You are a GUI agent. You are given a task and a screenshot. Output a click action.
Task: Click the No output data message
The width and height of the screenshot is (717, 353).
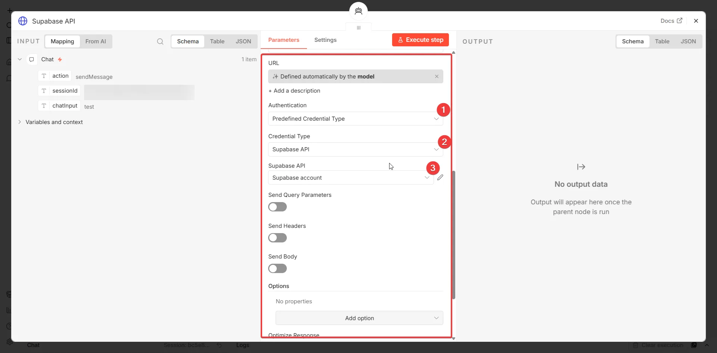tap(581, 184)
